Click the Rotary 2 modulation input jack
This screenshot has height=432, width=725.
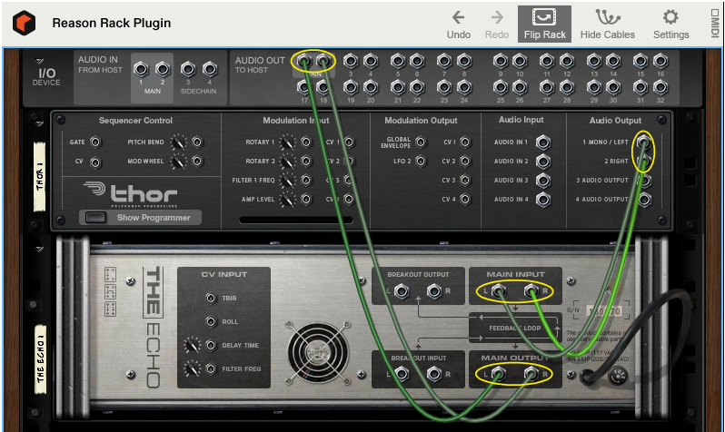[x=306, y=162]
